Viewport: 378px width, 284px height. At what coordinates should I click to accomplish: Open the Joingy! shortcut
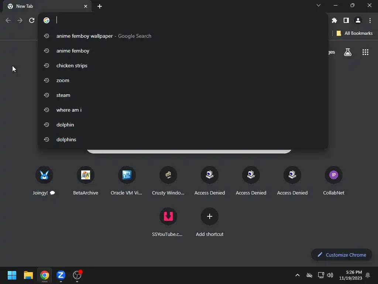tap(44, 181)
